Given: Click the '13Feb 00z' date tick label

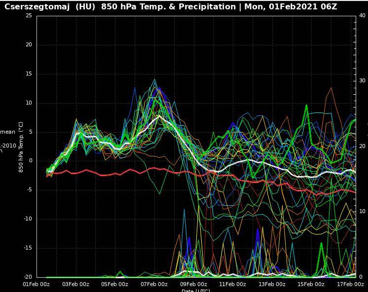Looking at the screenshot, I should tap(272, 284).
